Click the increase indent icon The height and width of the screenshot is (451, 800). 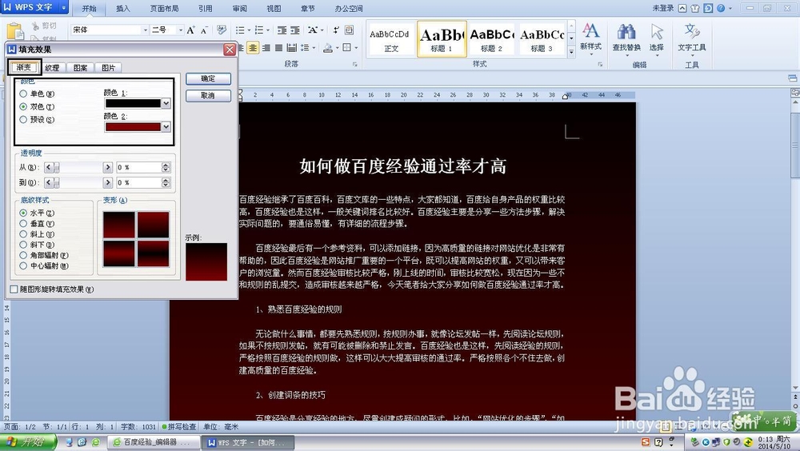pyautogui.click(x=295, y=30)
